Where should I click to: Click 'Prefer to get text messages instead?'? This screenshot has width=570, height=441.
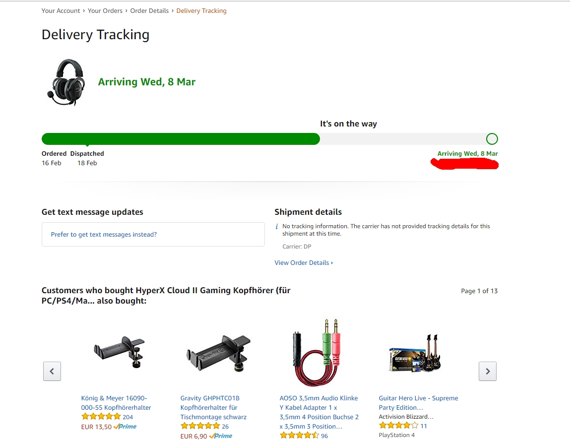[x=104, y=235]
